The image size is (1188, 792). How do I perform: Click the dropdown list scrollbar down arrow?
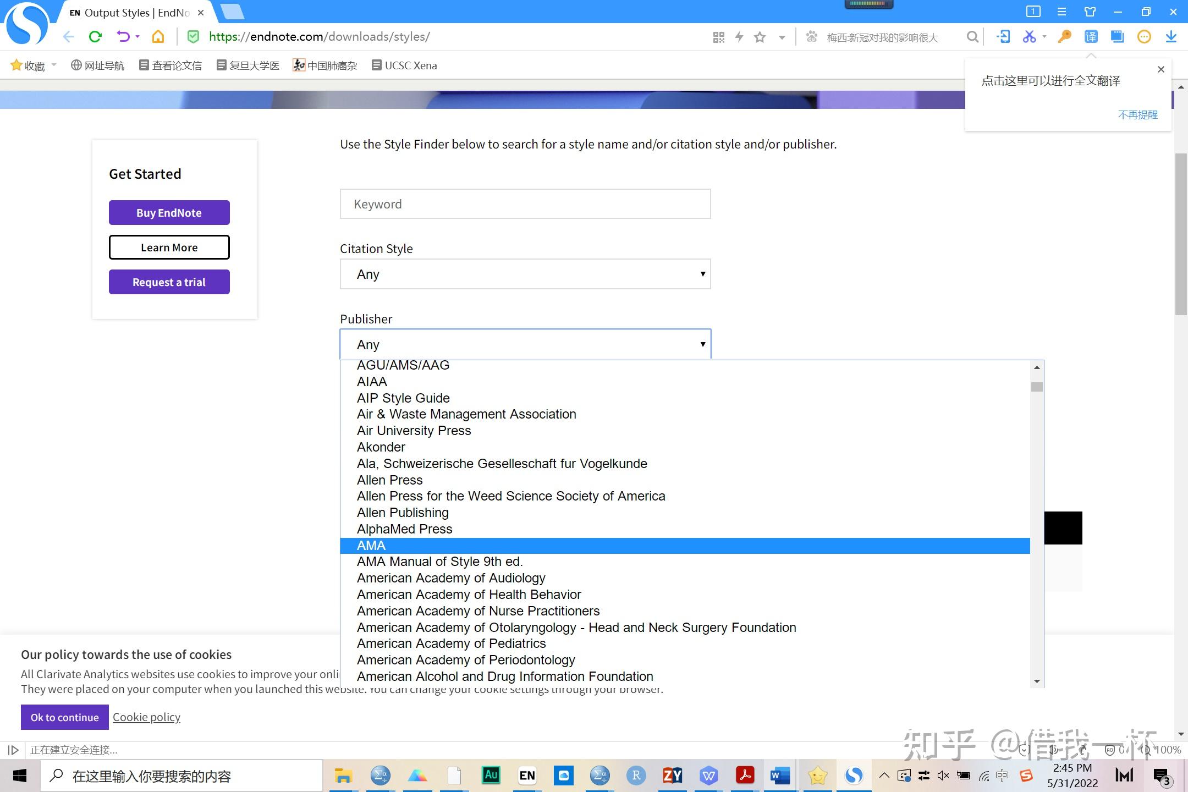[1037, 681]
